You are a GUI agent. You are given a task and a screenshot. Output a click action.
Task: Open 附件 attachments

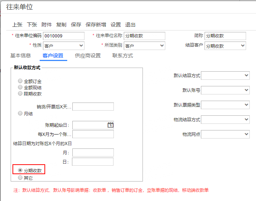point(47,25)
